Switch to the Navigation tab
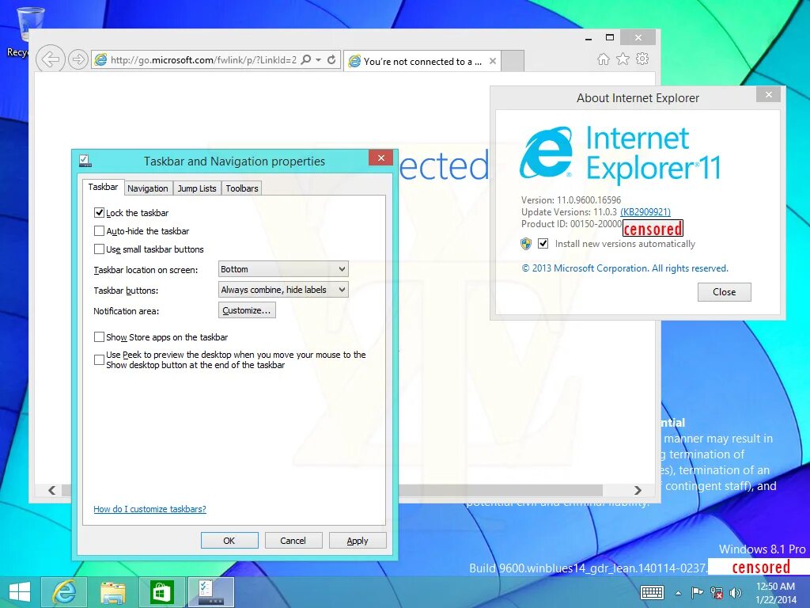This screenshot has width=810, height=608. (x=148, y=188)
